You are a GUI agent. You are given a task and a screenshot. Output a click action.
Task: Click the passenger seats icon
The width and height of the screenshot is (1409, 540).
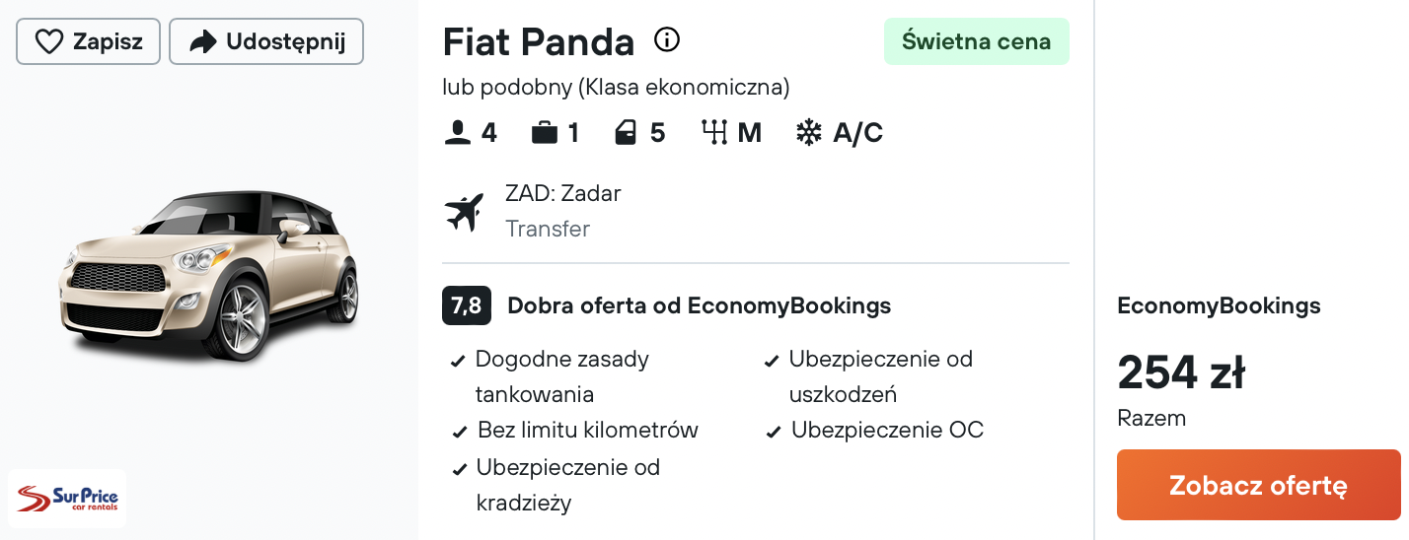pos(458,133)
